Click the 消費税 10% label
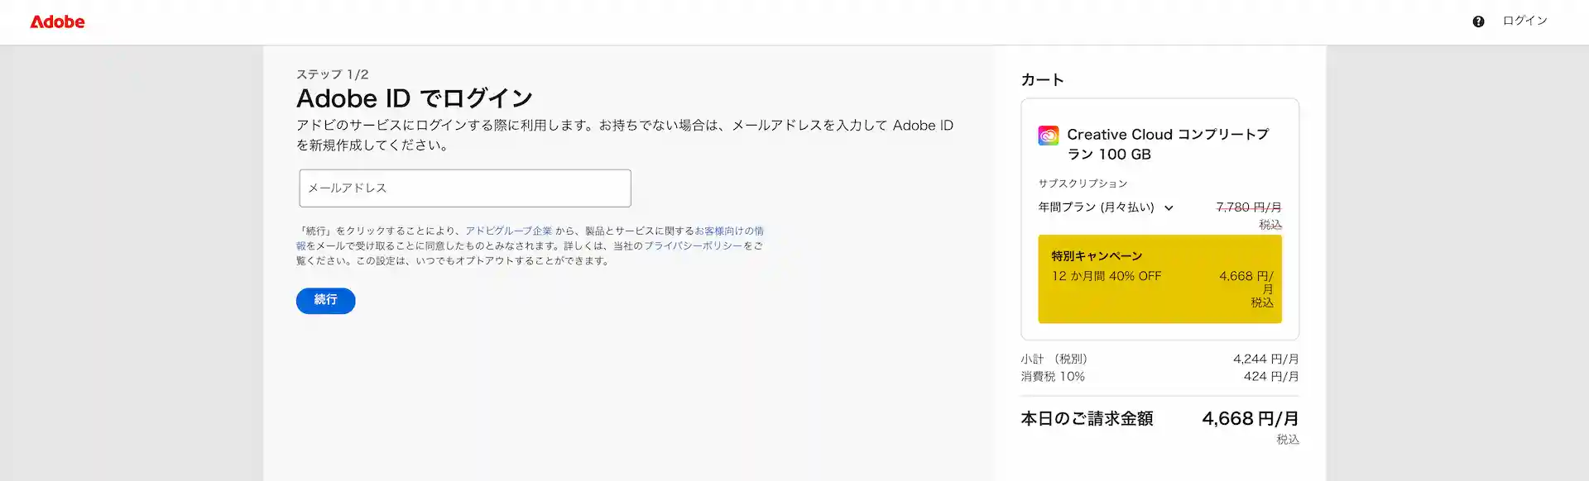The height and width of the screenshot is (481, 1589). 1053,376
